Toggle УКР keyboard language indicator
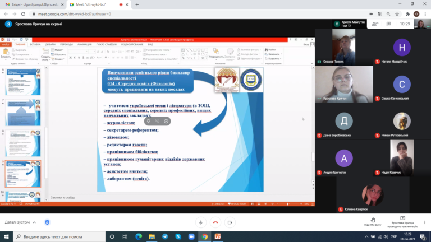 coord(393,236)
